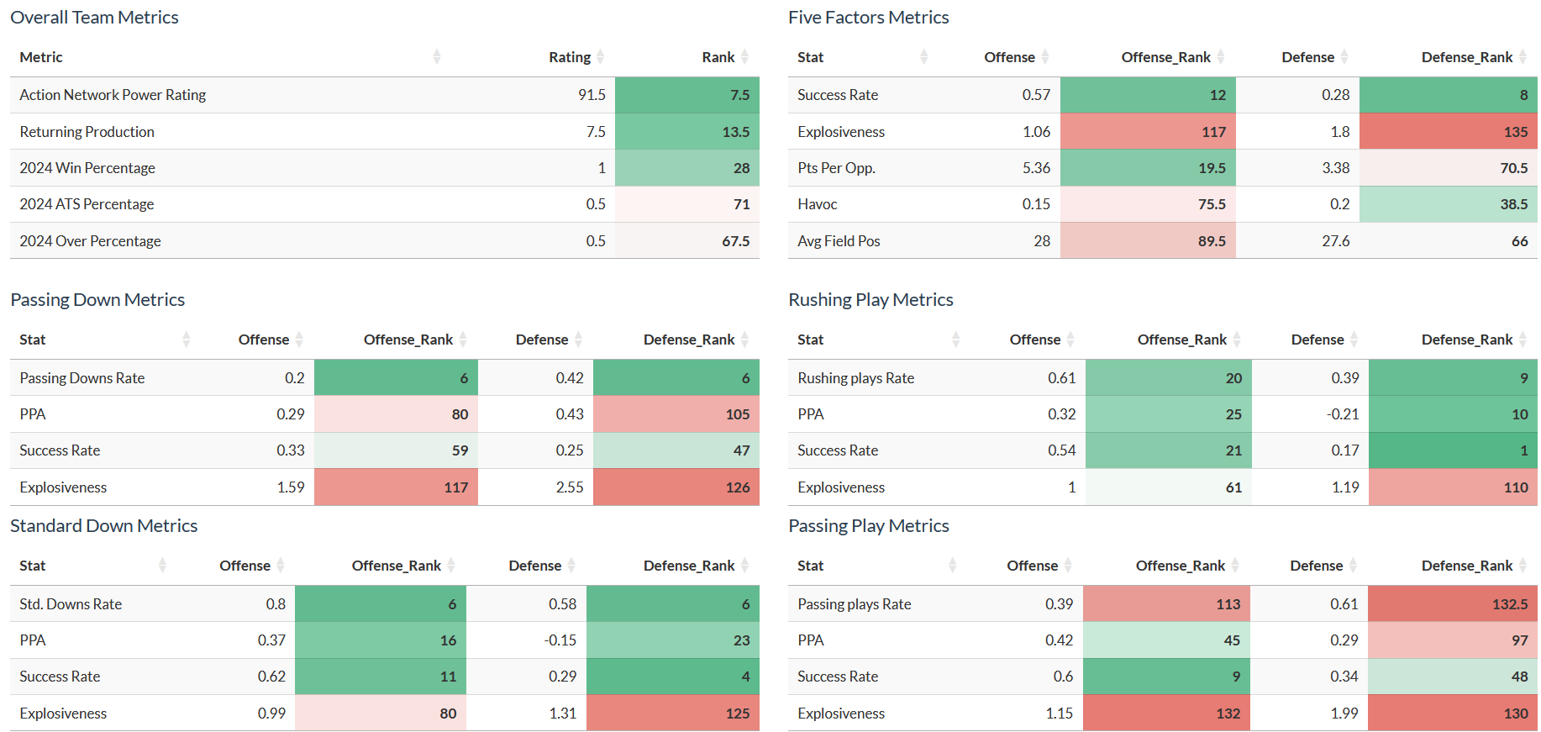Sort Passing Play Metrics by Defense_Rank arrows
The image size is (1541, 732).
point(1523,566)
